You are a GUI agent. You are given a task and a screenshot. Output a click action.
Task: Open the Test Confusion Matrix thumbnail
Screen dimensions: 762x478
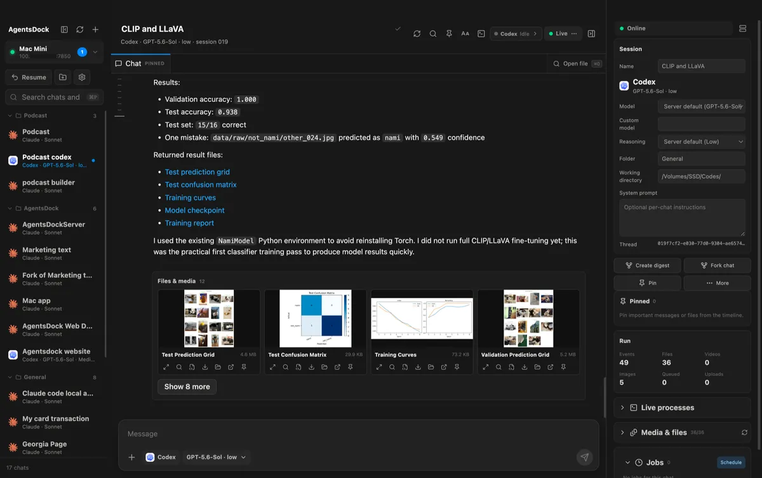(315, 319)
